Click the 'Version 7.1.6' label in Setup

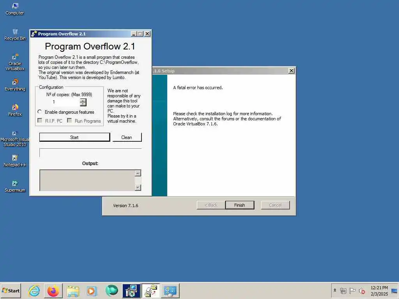click(x=126, y=206)
